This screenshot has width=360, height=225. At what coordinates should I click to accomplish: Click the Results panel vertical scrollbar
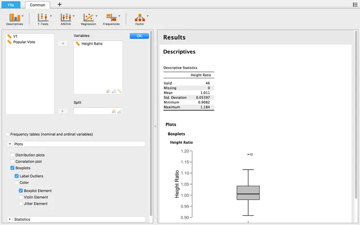pos(356,115)
